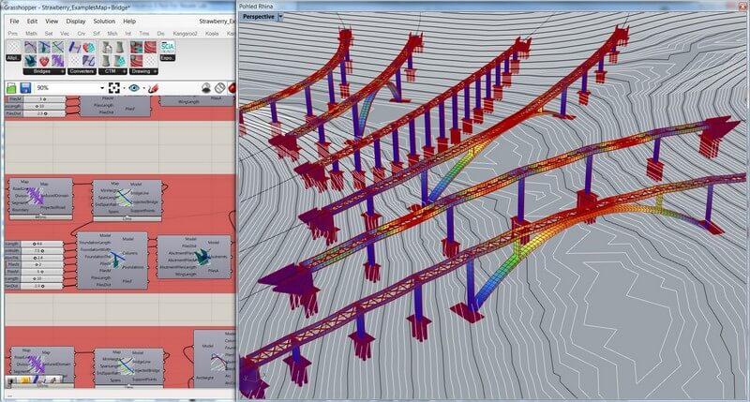The image size is (750, 402).
Task: Click the disable preview icon in canvas toolbar
Action: pyautogui.click(x=220, y=87)
